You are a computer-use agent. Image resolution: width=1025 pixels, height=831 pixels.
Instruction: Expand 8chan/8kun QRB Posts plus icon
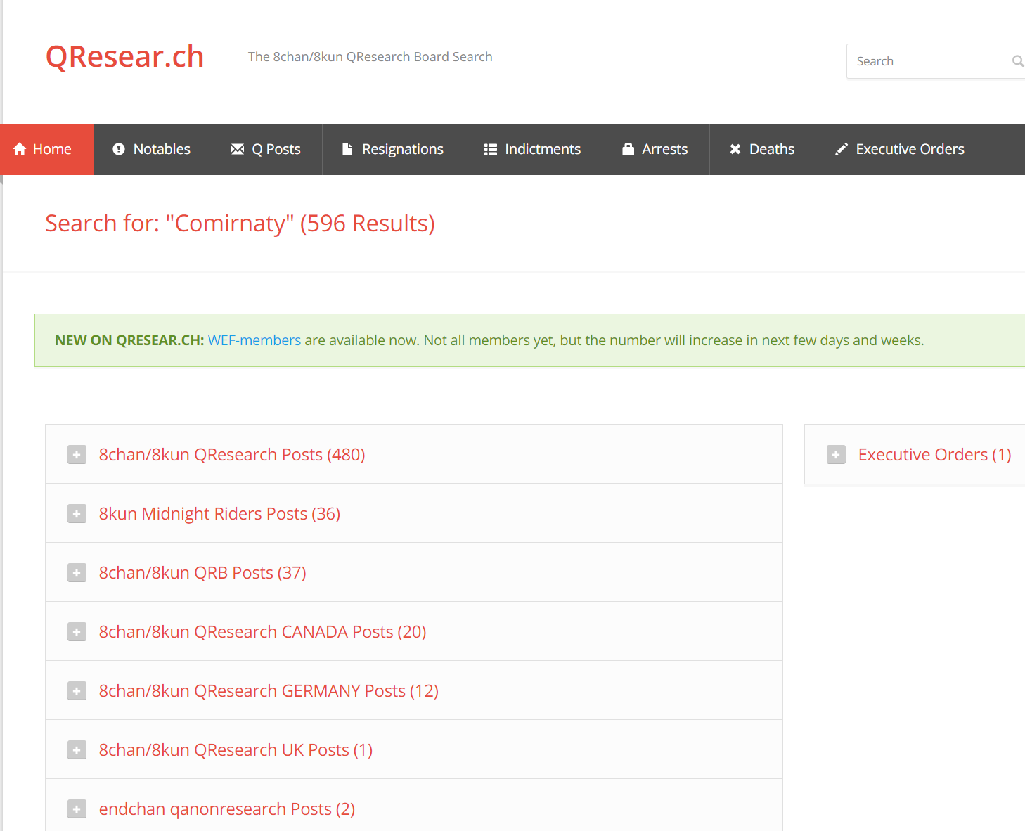point(77,573)
